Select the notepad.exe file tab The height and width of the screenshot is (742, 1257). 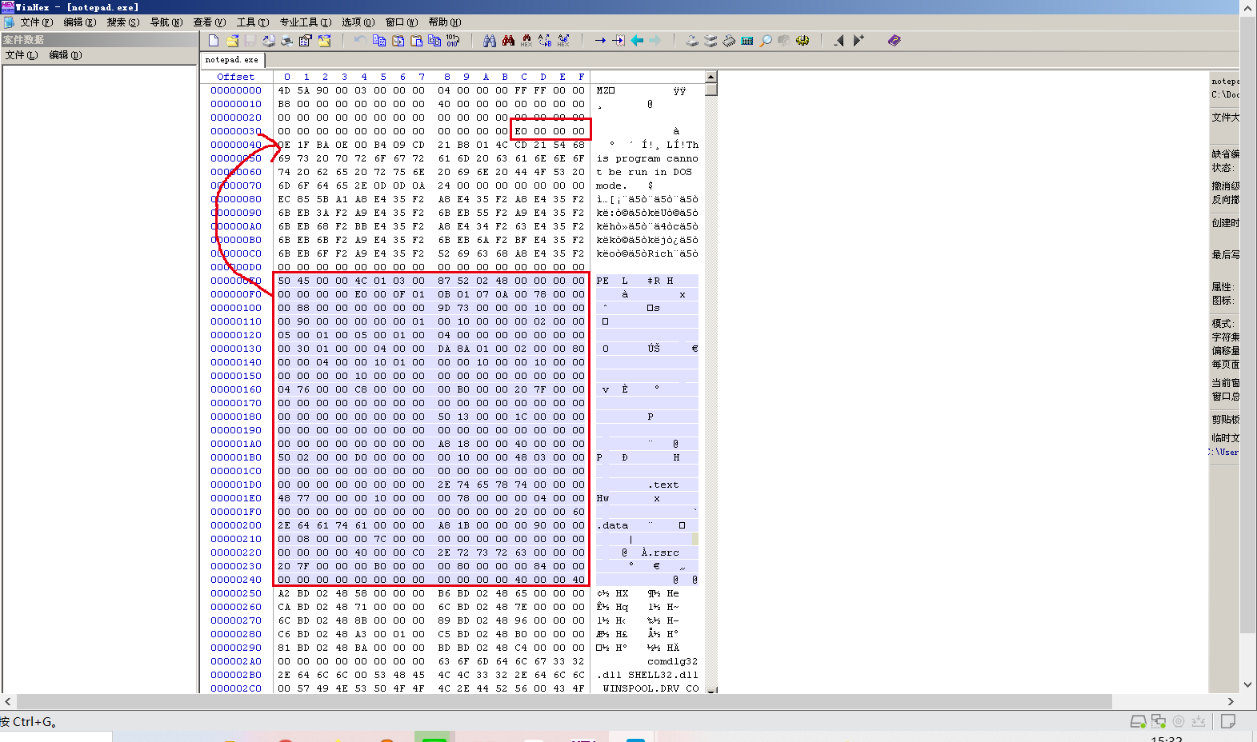232,60
